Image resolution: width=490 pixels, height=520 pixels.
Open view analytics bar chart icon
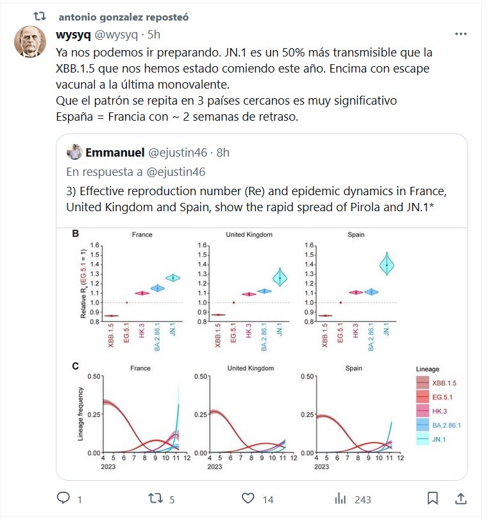[x=340, y=499]
